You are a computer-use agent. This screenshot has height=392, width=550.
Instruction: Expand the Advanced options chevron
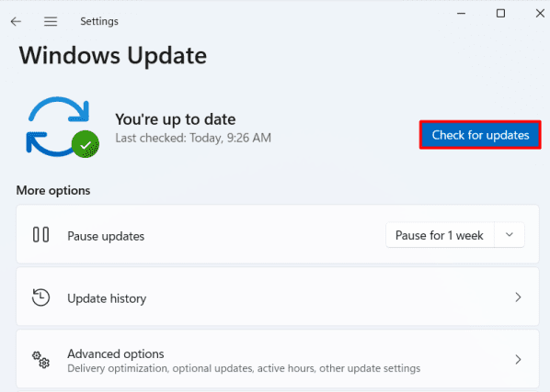click(518, 360)
